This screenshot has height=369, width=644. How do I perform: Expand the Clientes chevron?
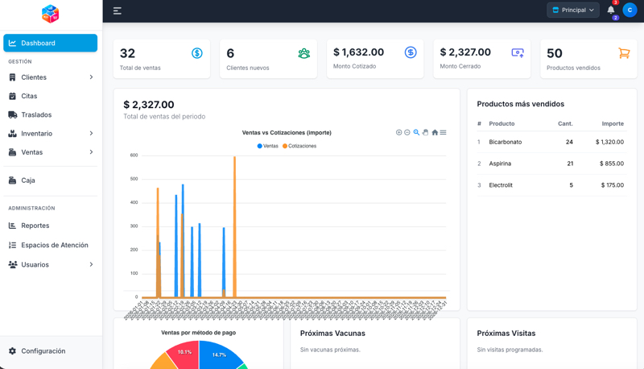tap(91, 77)
